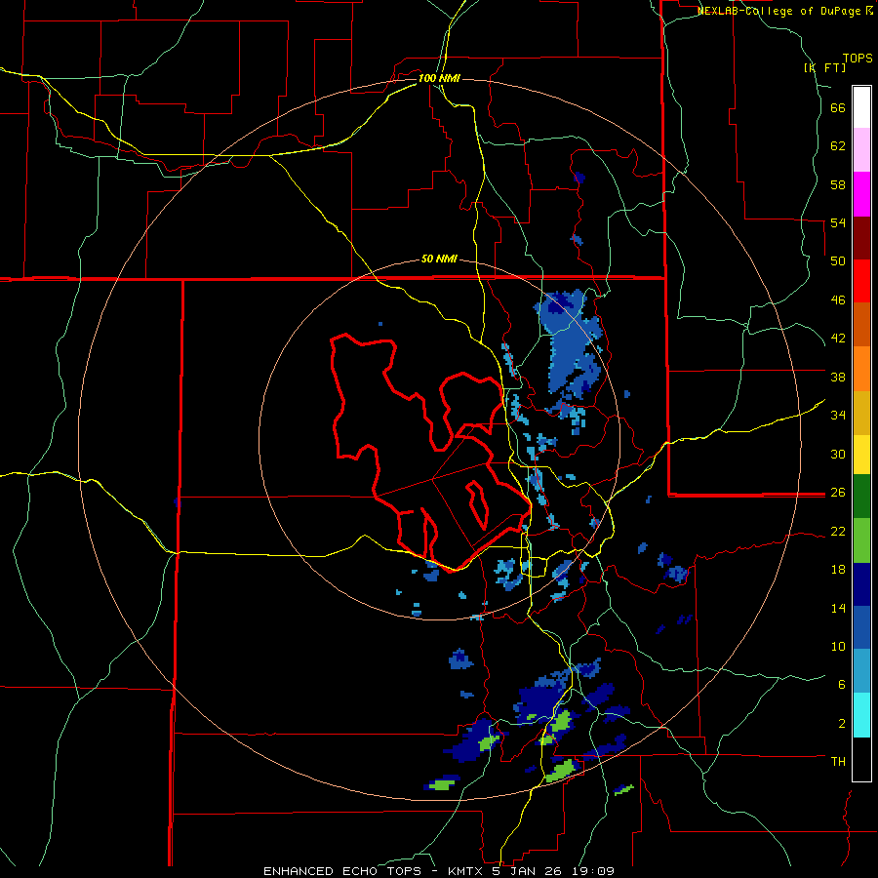Click the legend value 54

838,222
